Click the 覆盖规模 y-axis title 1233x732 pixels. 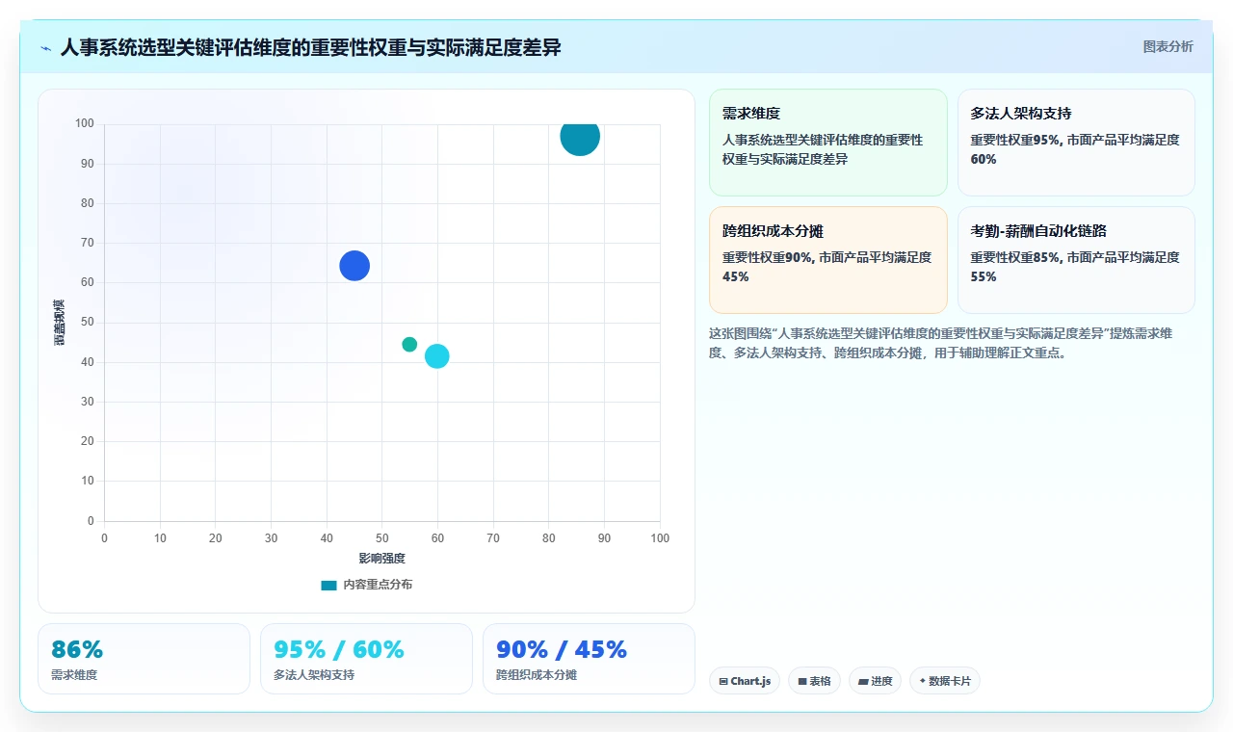[60, 323]
